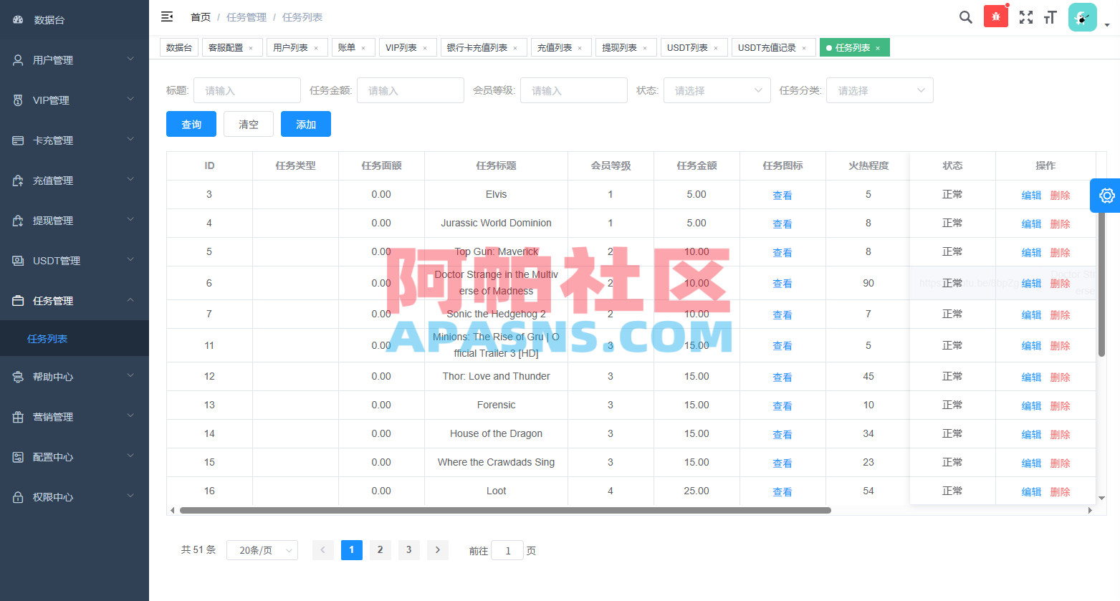
Task: View the icon for Thor: Love and Thunder
Action: coord(782,377)
